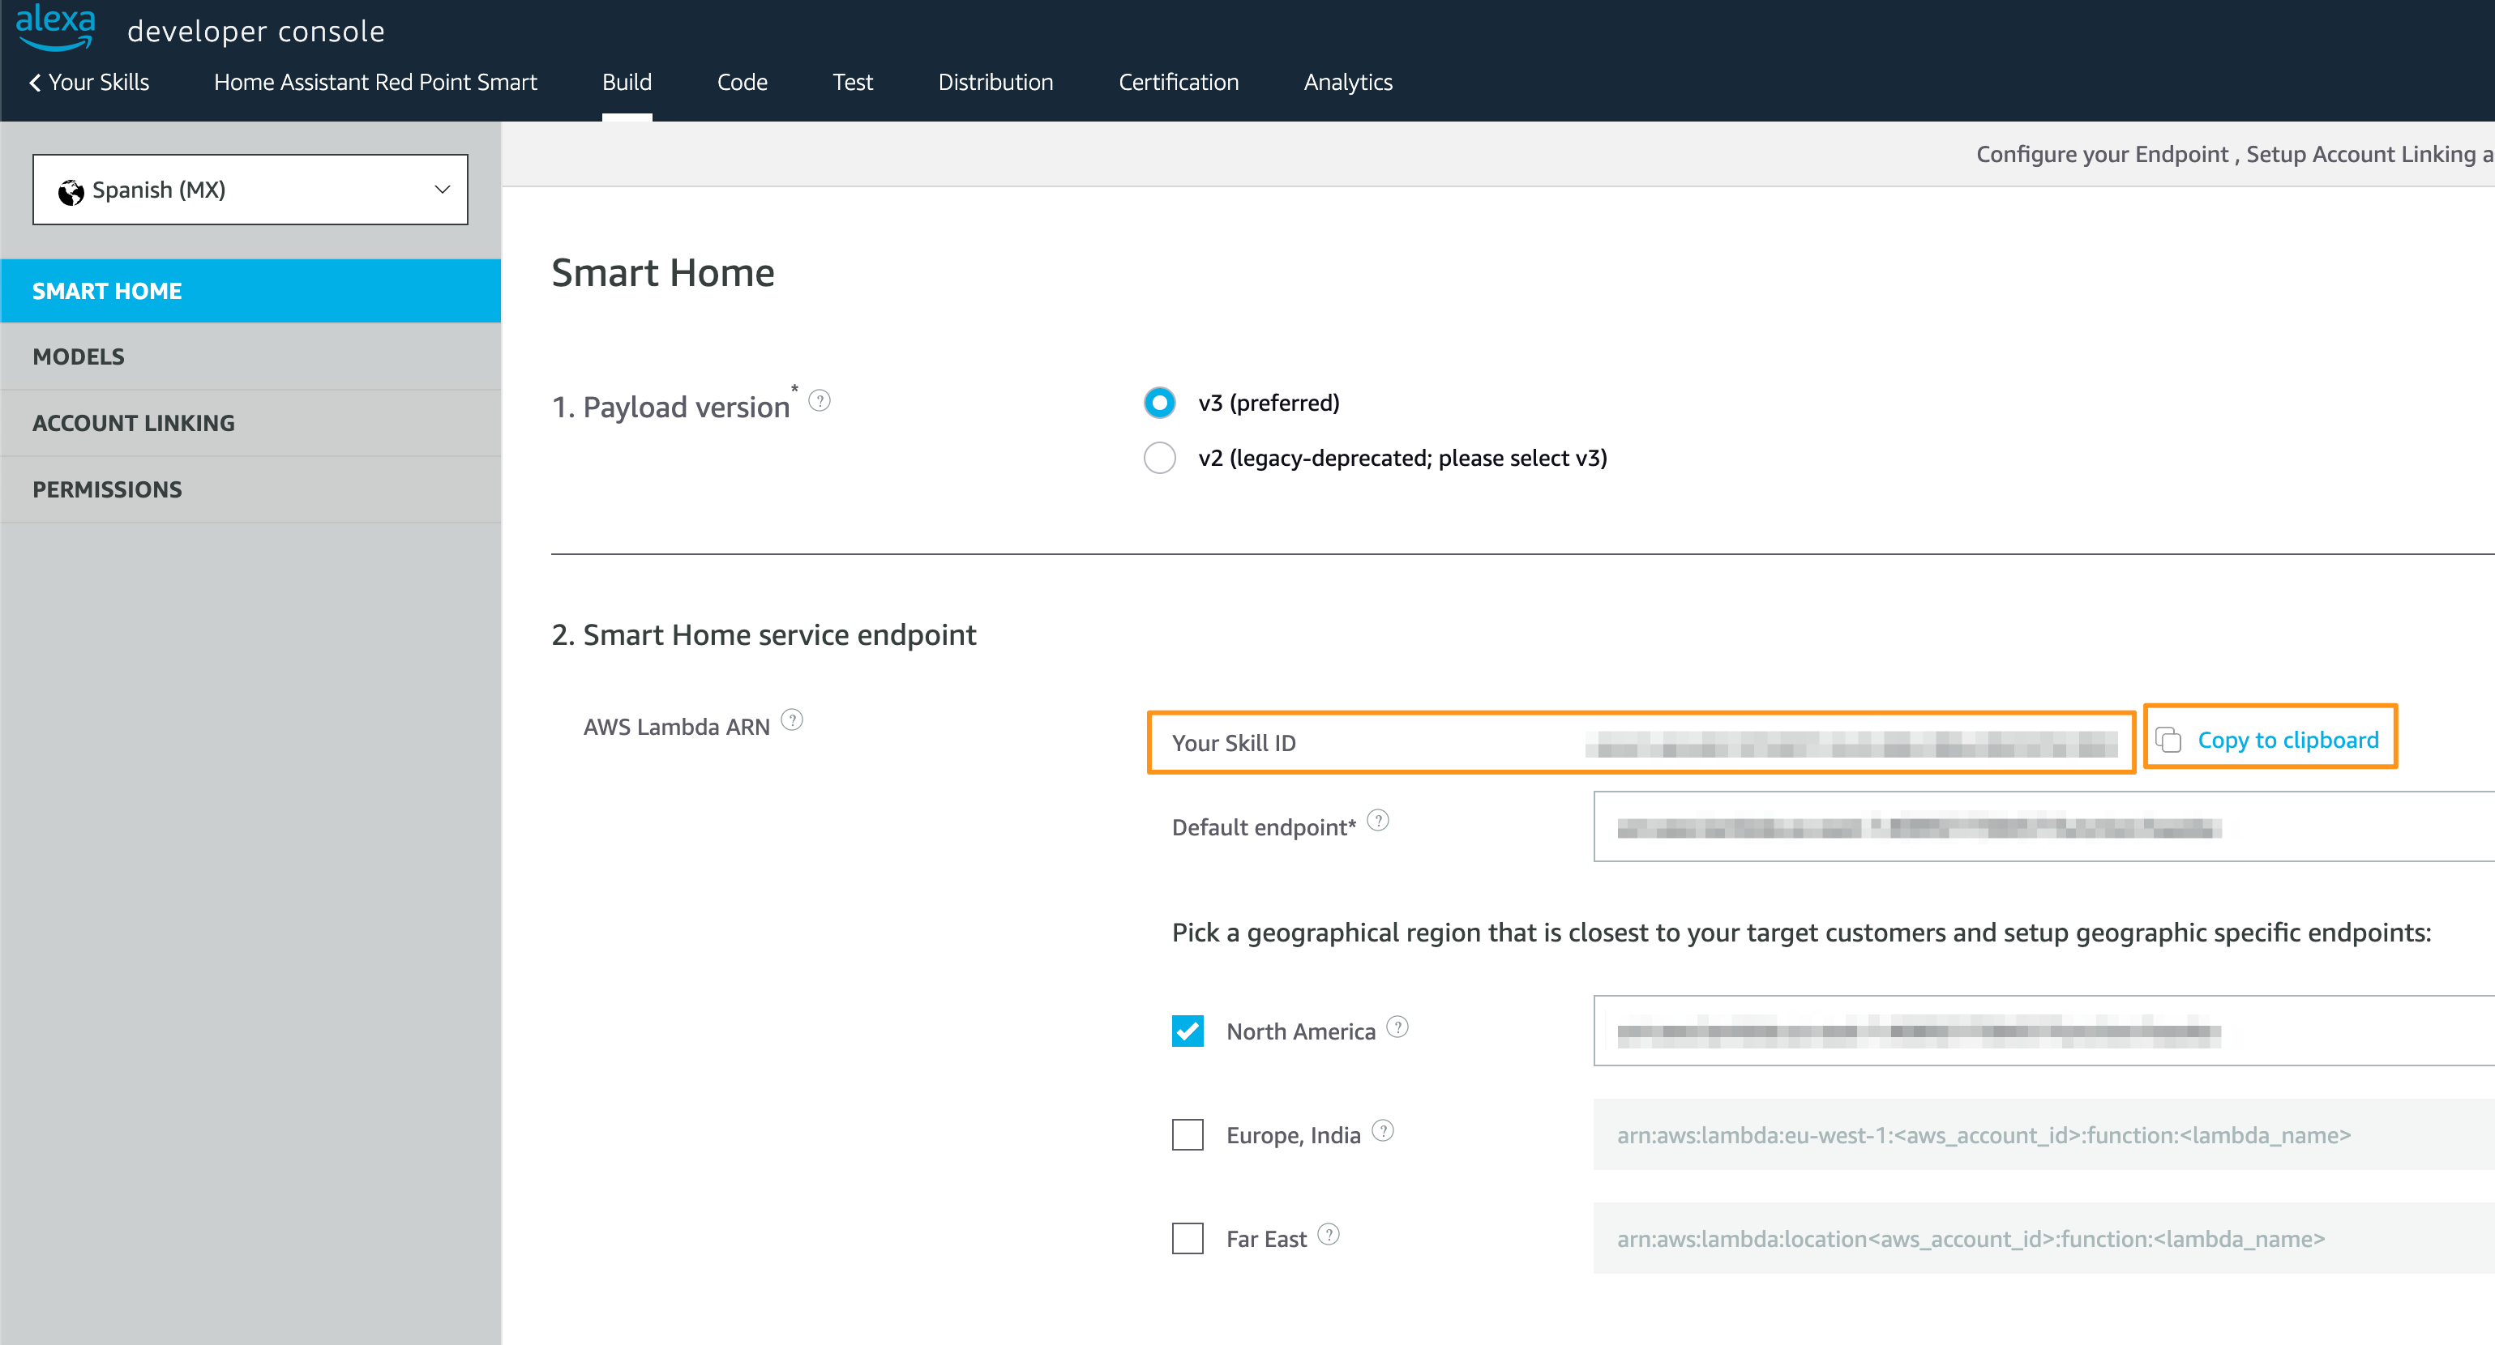Expand the language selector chevron

tap(442, 189)
